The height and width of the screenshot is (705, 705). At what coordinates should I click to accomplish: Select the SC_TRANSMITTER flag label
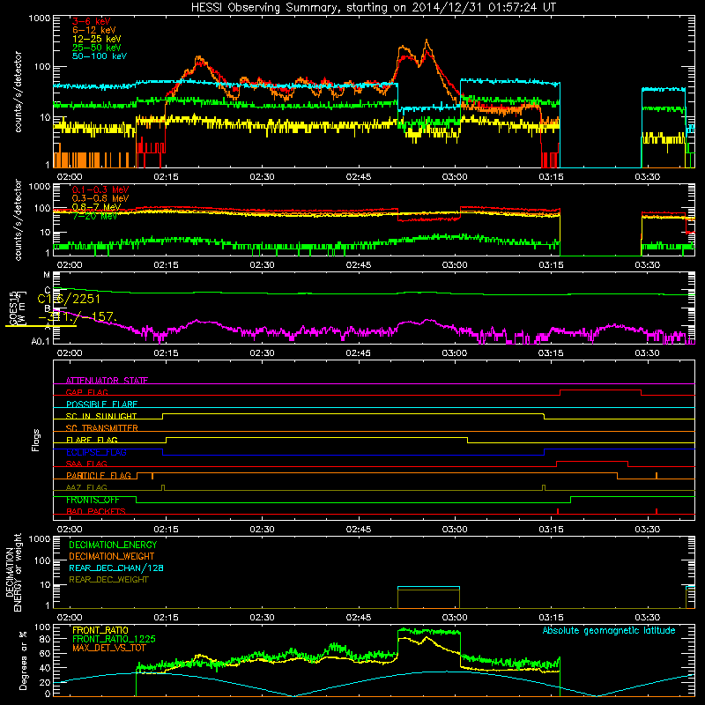(102, 428)
